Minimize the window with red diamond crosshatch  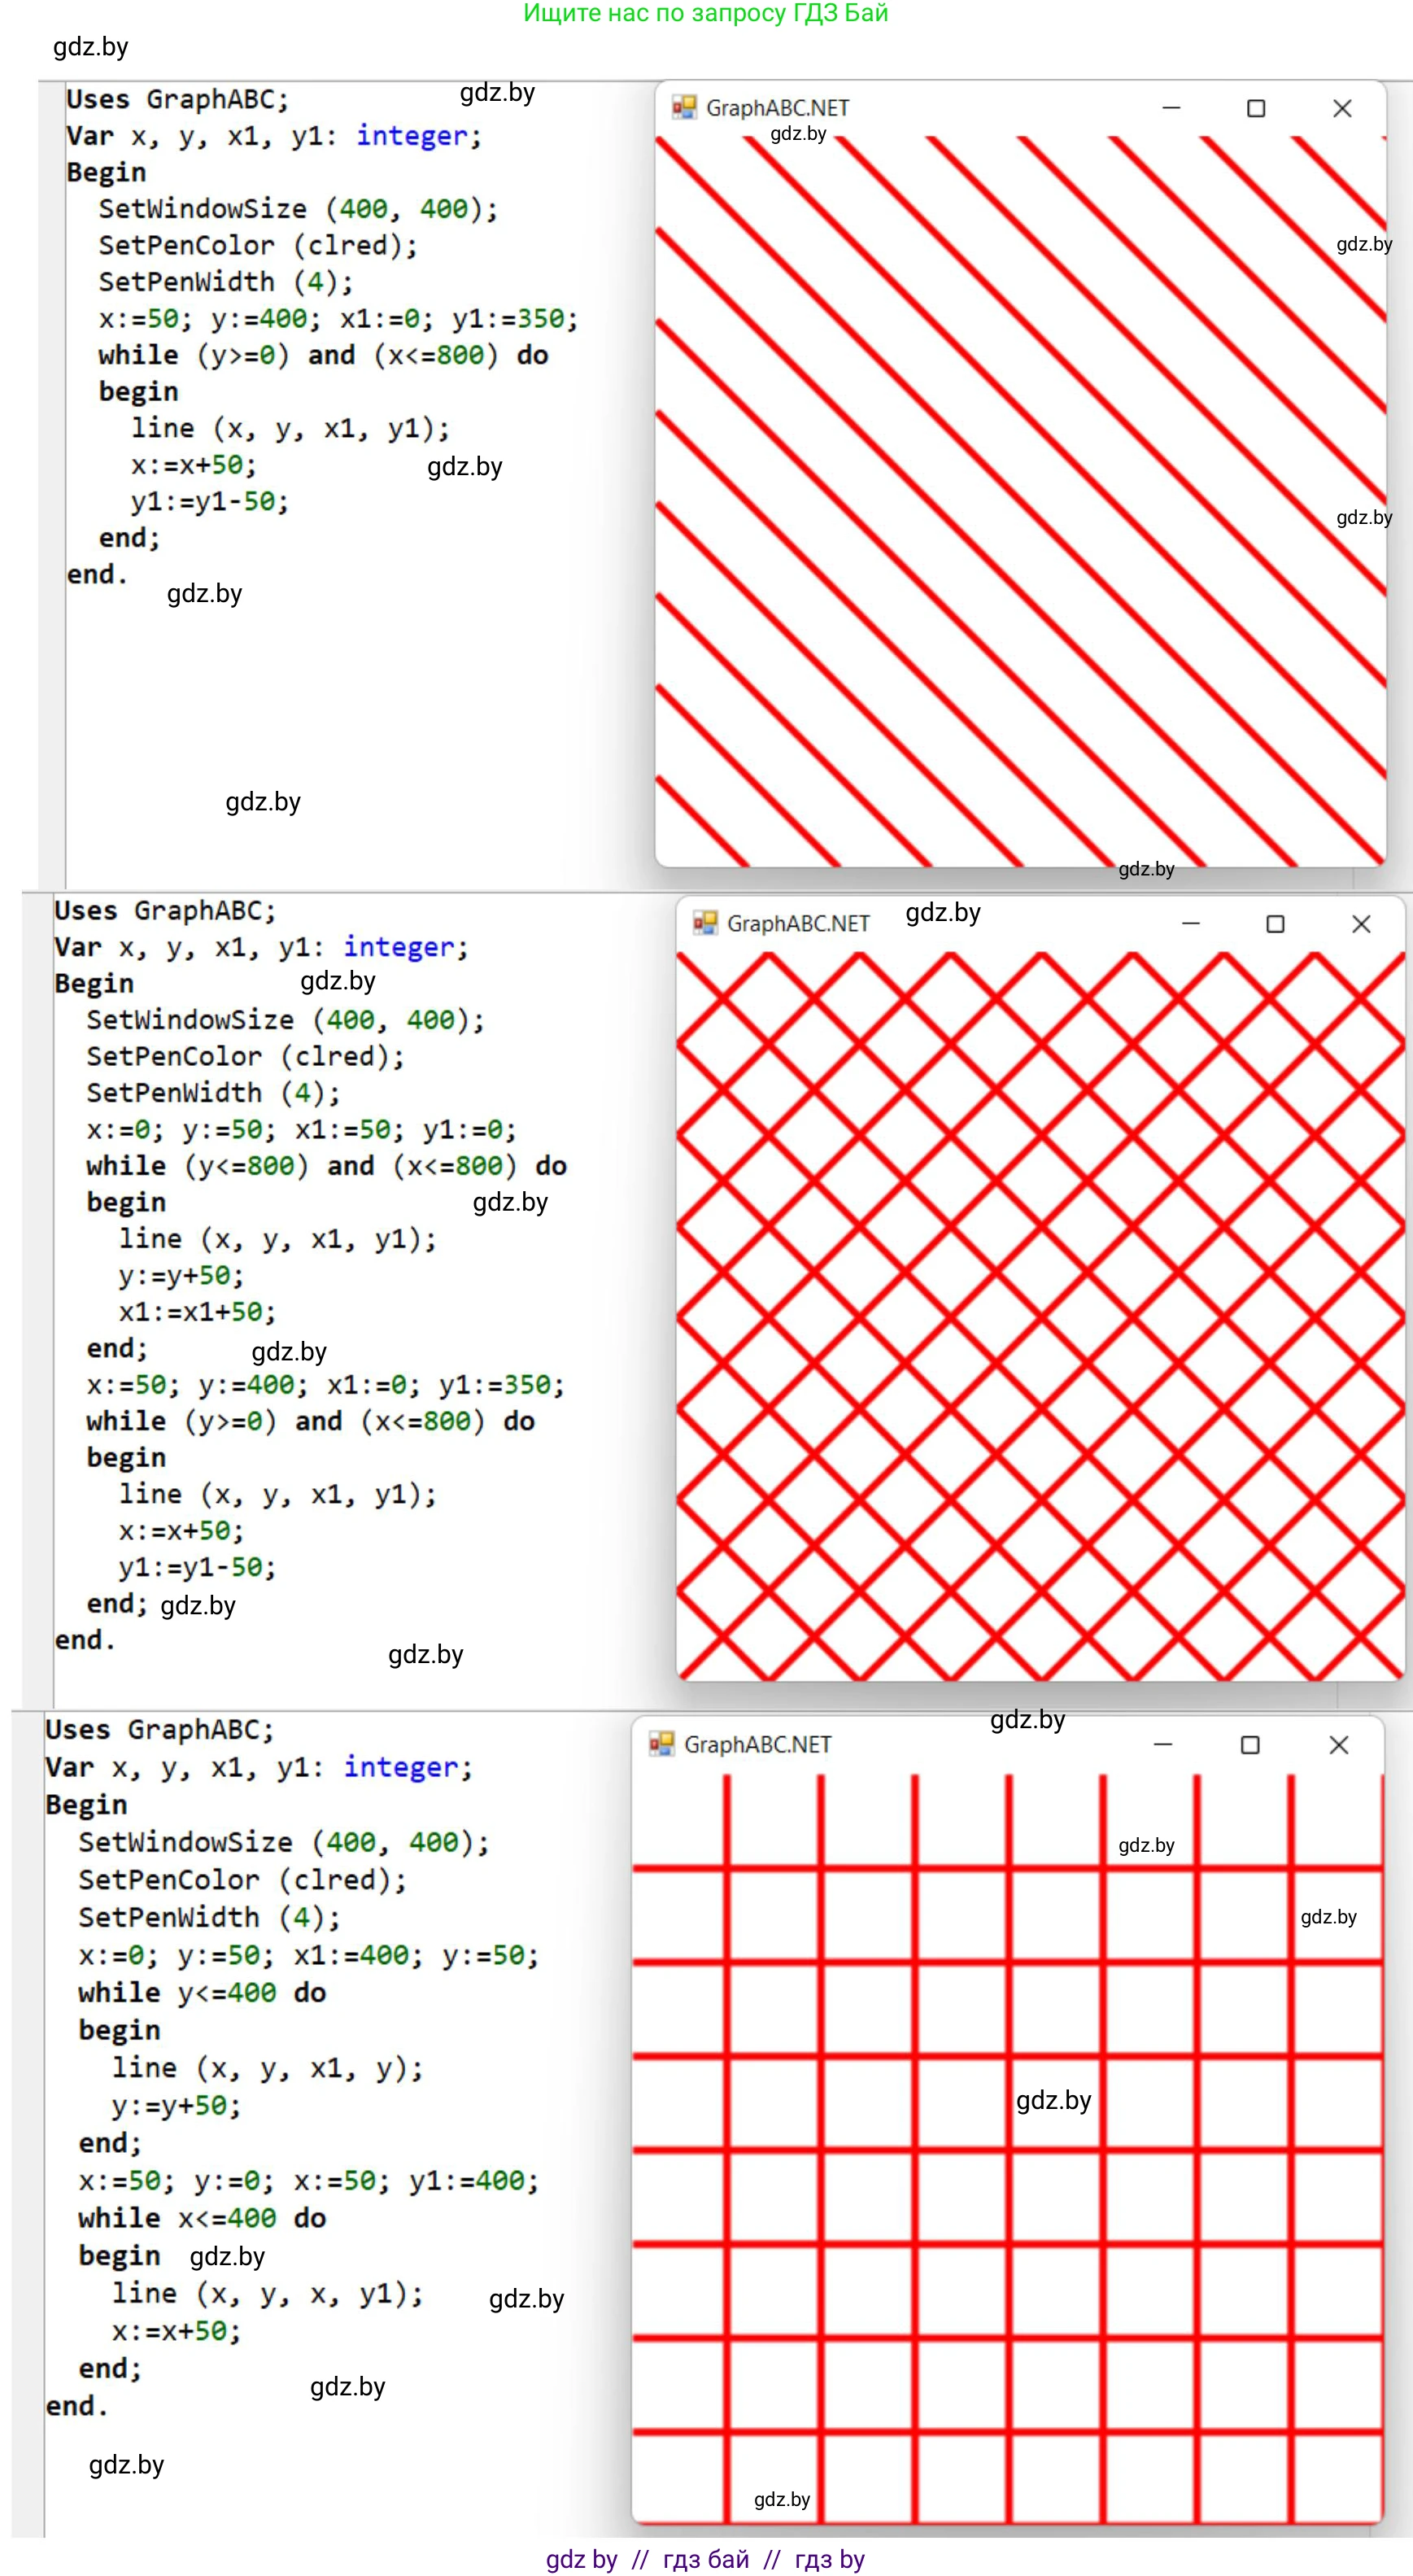coord(1190,924)
